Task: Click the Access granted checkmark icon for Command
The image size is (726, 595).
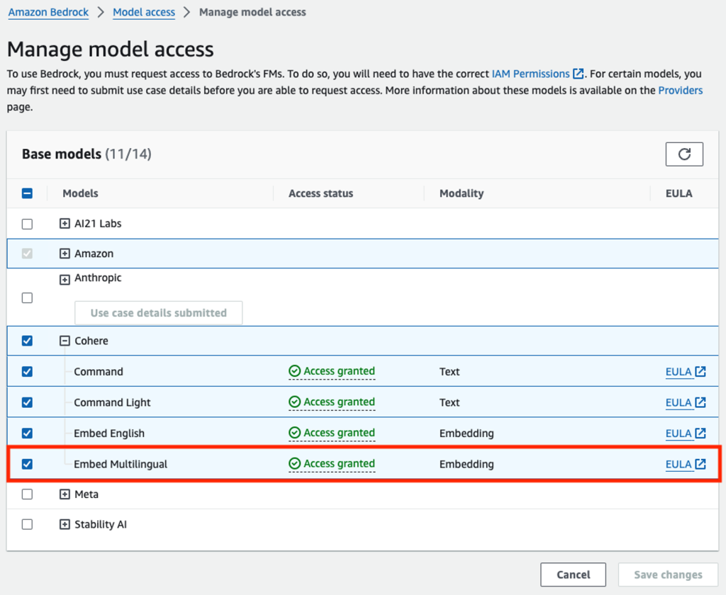Action: pyautogui.click(x=295, y=371)
